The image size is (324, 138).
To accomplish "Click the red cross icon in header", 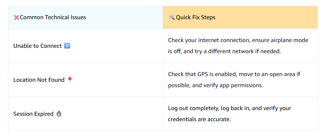I will pos(16,17).
